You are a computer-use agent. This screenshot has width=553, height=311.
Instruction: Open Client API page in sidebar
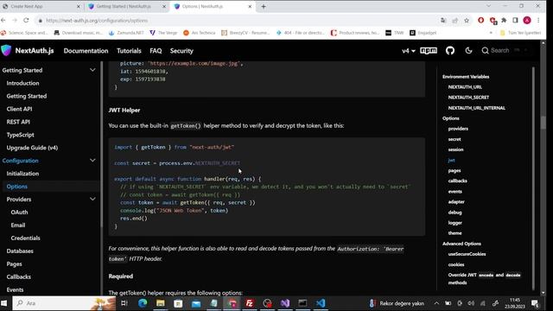pyautogui.click(x=19, y=109)
